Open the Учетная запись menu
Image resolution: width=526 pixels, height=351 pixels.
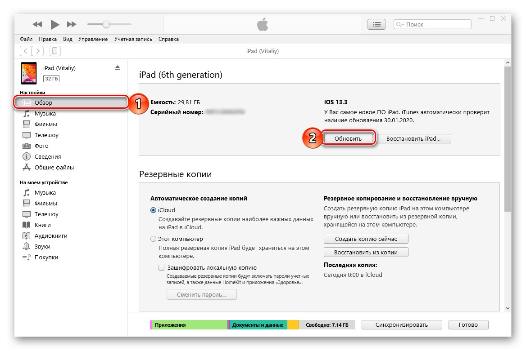(133, 39)
